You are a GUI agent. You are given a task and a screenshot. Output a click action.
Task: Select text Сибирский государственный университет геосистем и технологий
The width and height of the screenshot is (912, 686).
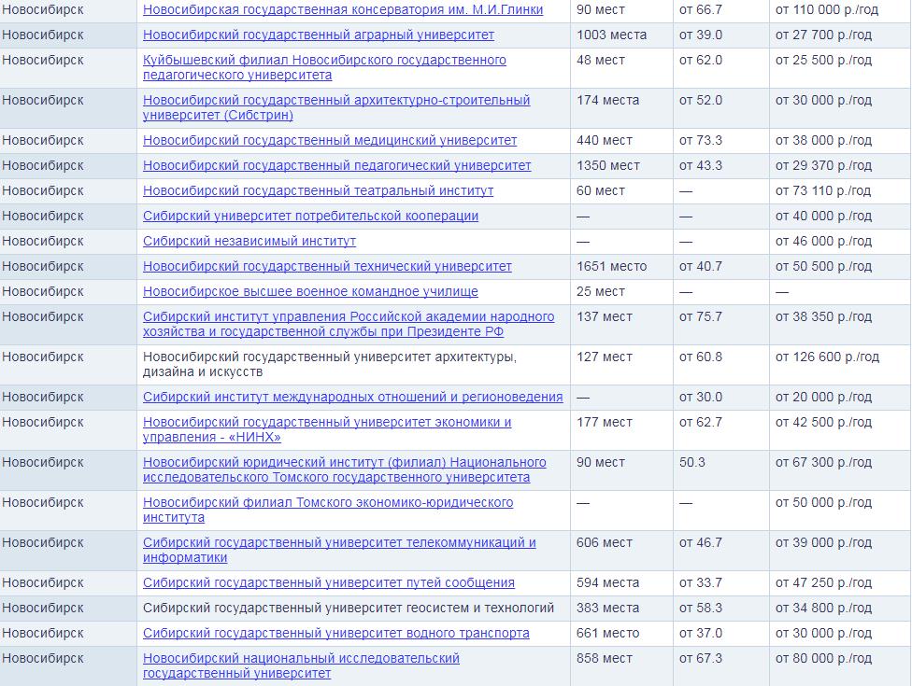(x=349, y=609)
